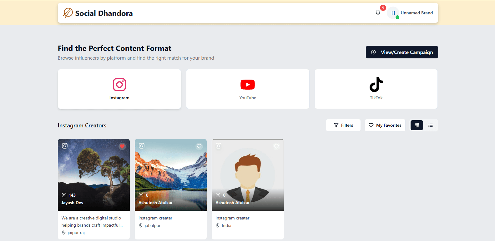Switch to grid view layout
Viewport: 495px width, 241px height.
click(417, 125)
